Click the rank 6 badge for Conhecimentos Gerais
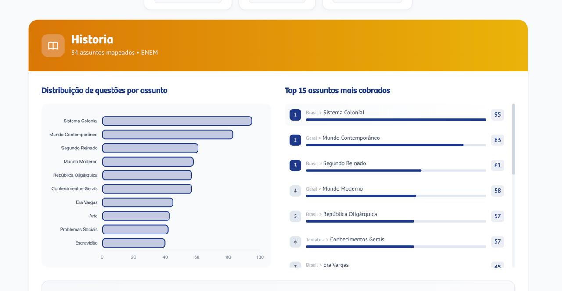Viewport: 562px width, 291px height. tap(295, 241)
